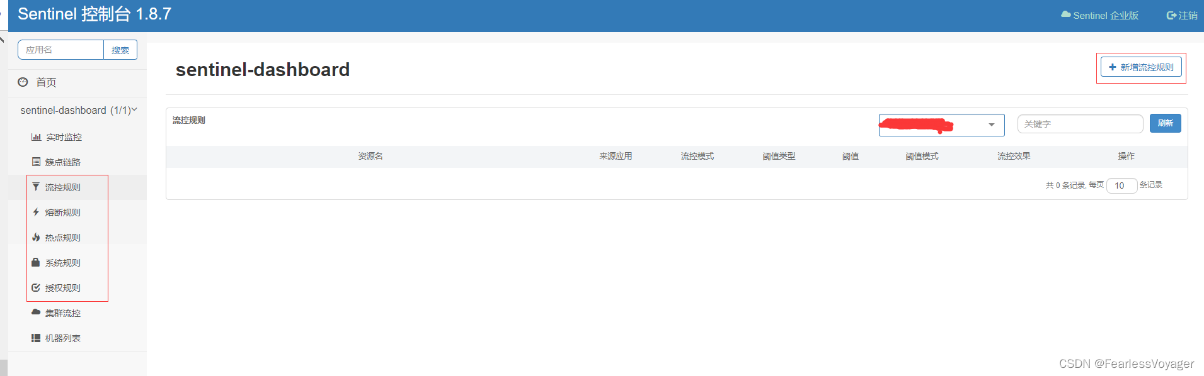Click the sentinel-dashboard page heading
The width and height of the screenshot is (1204, 376).
[263, 69]
